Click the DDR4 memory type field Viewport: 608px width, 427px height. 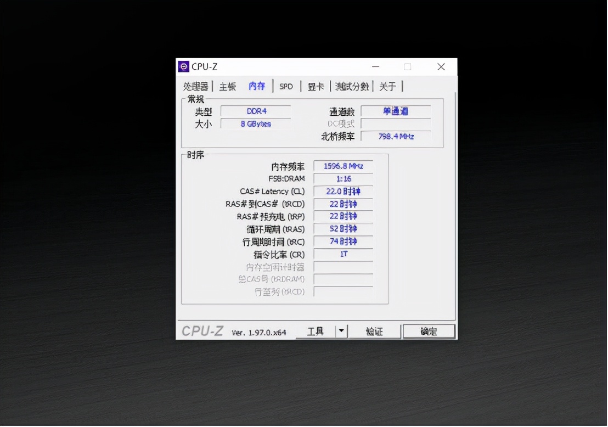pos(255,111)
